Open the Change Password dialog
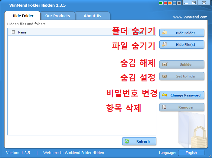The height and width of the screenshot is (158, 212). click(181, 95)
